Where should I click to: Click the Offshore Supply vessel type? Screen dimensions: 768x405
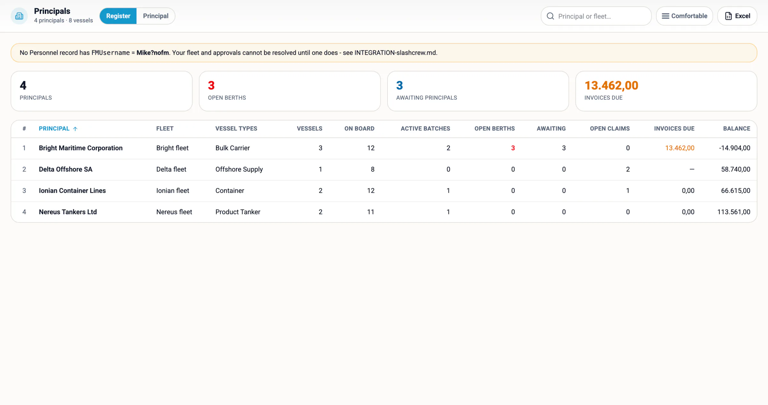pyautogui.click(x=239, y=169)
